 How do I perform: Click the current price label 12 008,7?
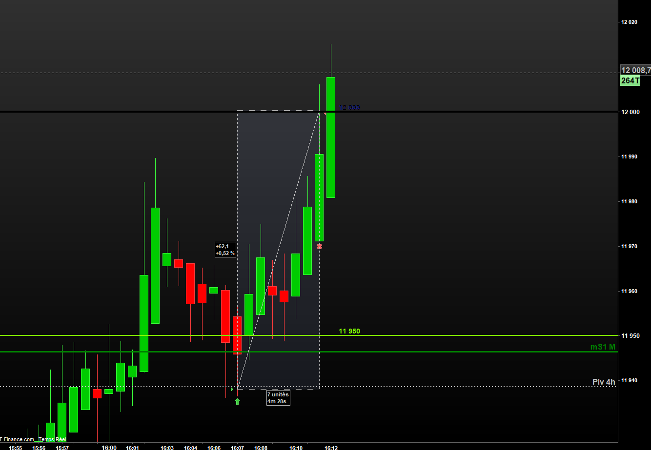(x=635, y=71)
